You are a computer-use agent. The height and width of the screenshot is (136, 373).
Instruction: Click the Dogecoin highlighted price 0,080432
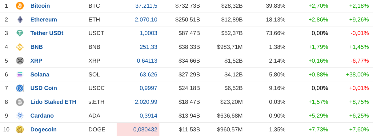click(145, 130)
